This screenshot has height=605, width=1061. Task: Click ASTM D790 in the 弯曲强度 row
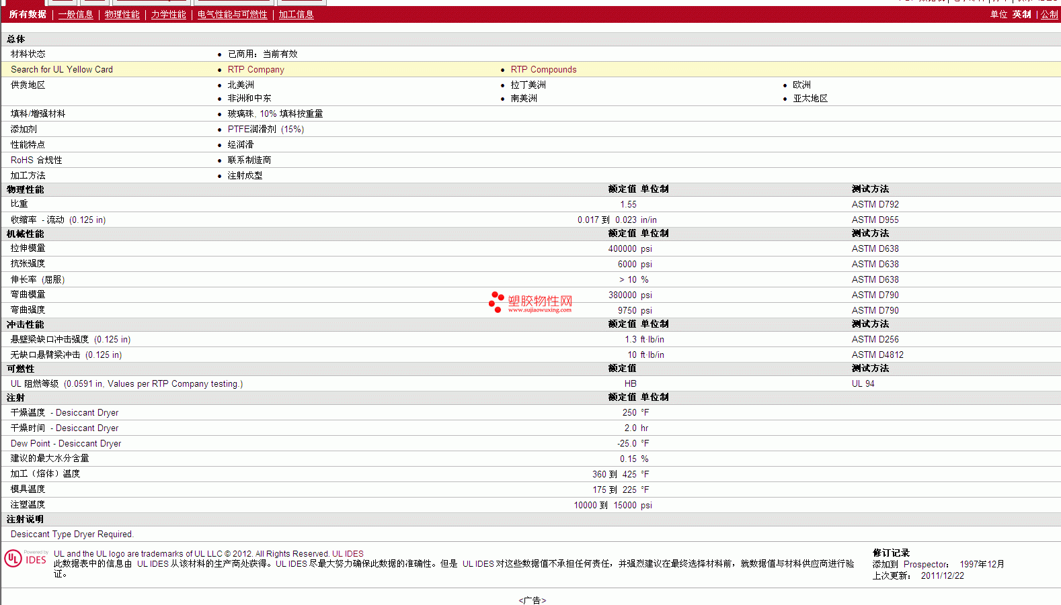coord(875,310)
